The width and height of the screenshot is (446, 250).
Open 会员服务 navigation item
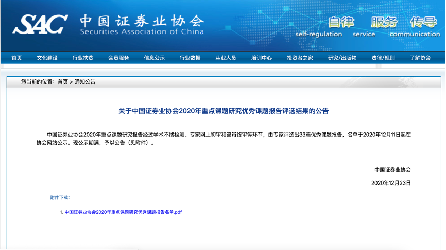(118, 58)
